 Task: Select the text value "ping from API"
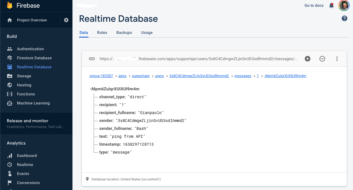[127, 136]
